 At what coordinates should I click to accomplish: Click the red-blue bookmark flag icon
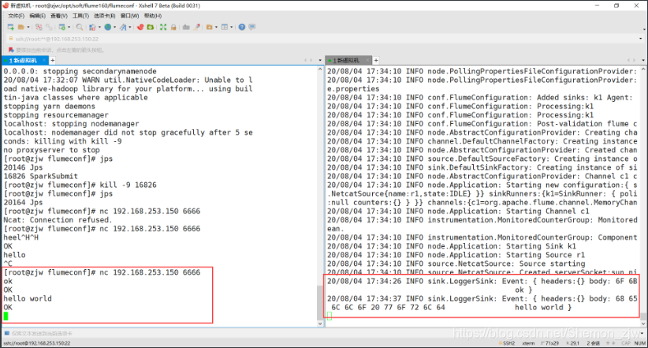click(11, 50)
